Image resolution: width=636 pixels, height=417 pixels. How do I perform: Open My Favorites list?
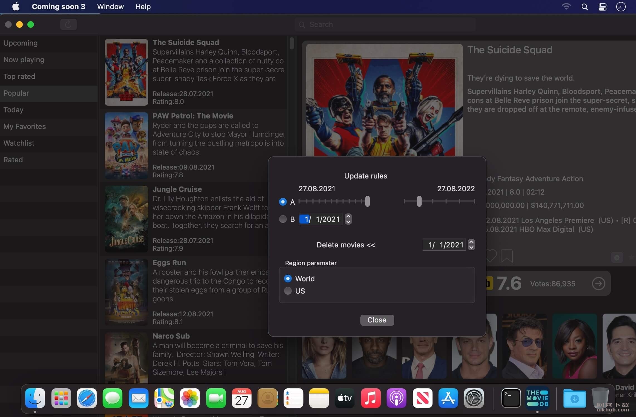point(49,126)
